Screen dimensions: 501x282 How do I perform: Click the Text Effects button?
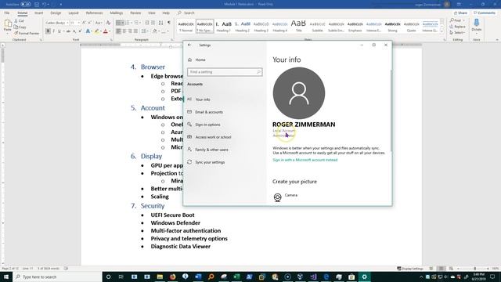click(88, 31)
